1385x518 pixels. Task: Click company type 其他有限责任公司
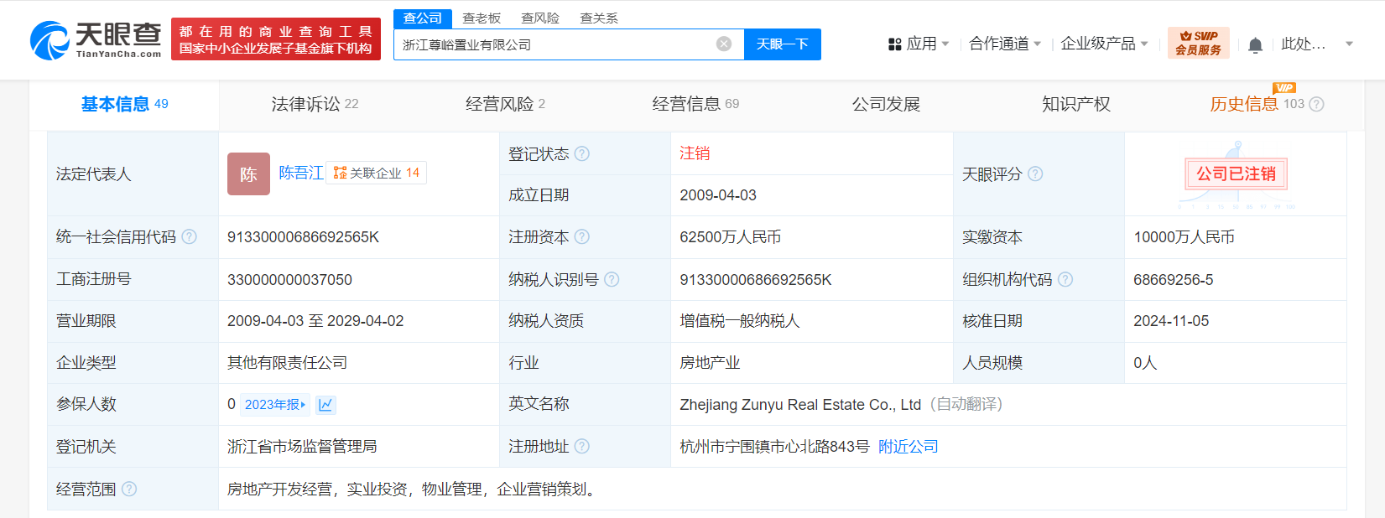click(x=287, y=363)
